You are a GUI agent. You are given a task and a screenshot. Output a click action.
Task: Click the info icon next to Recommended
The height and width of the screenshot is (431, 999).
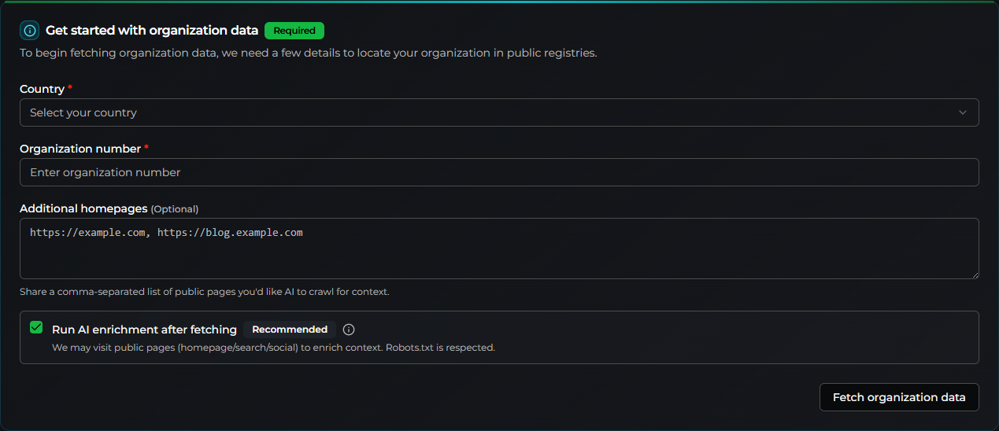[349, 330]
